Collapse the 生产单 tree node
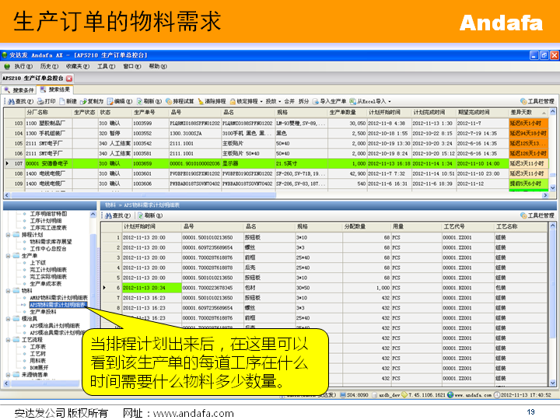 tap(8, 255)
